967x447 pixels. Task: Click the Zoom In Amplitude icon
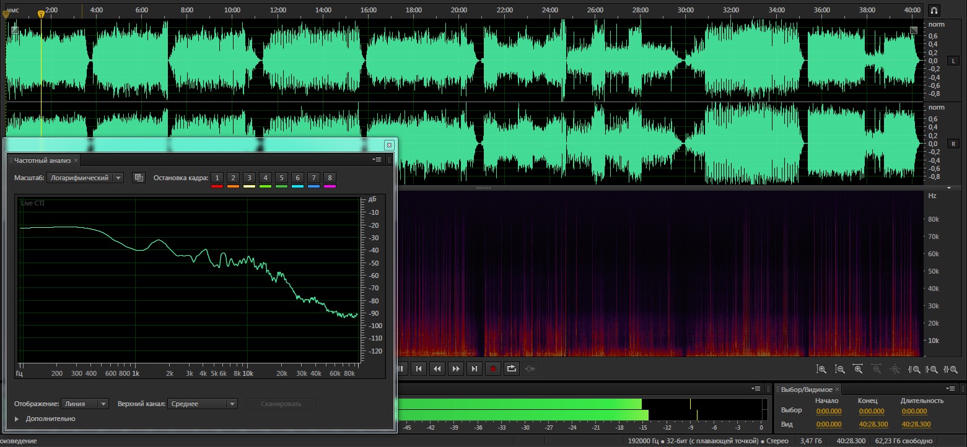821,369
